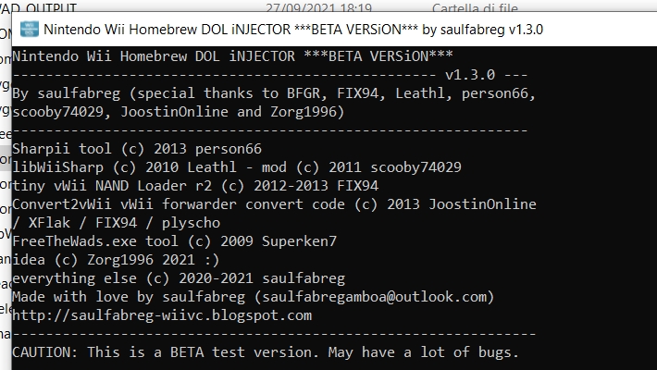The width and height of the screenshot is (657, 370).
Task: Click the 'Cartella di file' type entry
Action: (x=475, y=6)
